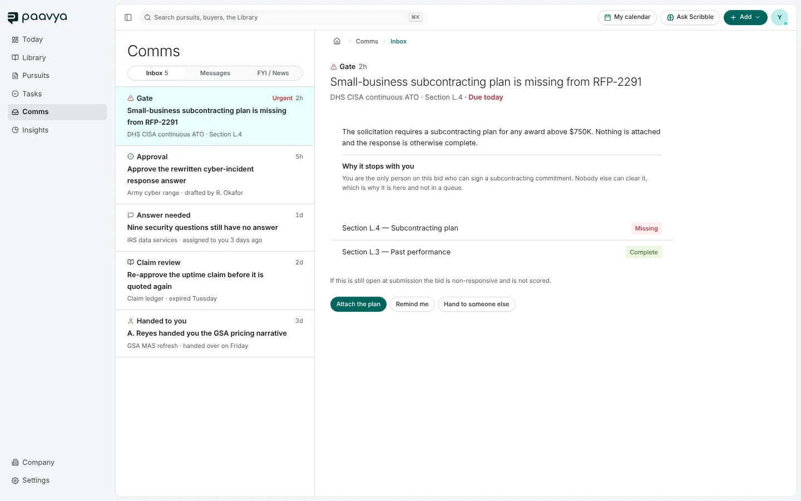Click the Paavya logo
Image resolution: width=801 pixels, height=501 pixels.
pos(37,18)
